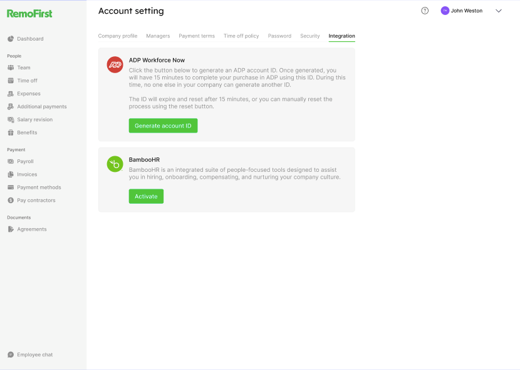The width and height of the screenshot is (520, 370).
Task: Open the Agreements document icon
Action: pyautogui.click(x=11, y=229)
